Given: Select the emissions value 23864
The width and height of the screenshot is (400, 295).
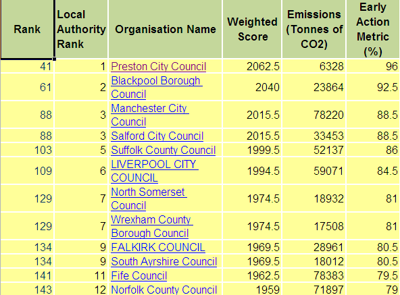Looking at the screenshot, I should [314, 88].
